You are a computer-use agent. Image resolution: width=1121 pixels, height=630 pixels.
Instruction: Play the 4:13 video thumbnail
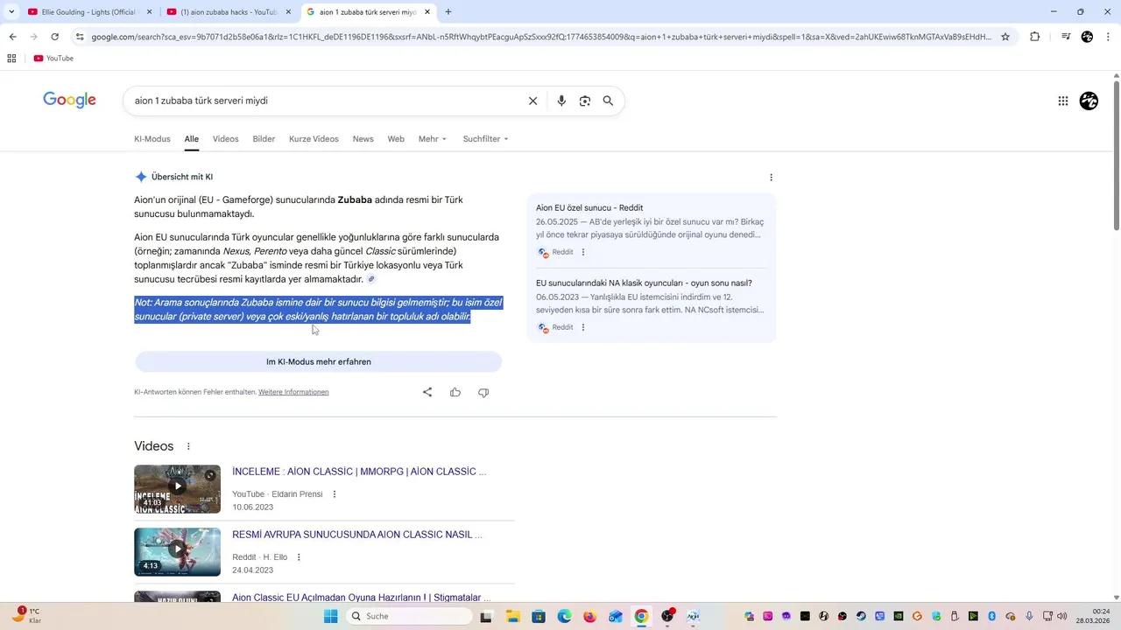click(x=177, y=552)
